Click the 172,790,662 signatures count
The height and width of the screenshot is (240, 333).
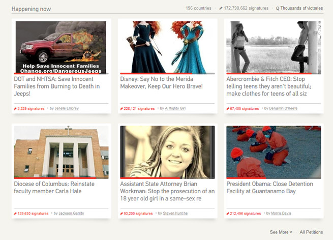(x=246, y=8)
